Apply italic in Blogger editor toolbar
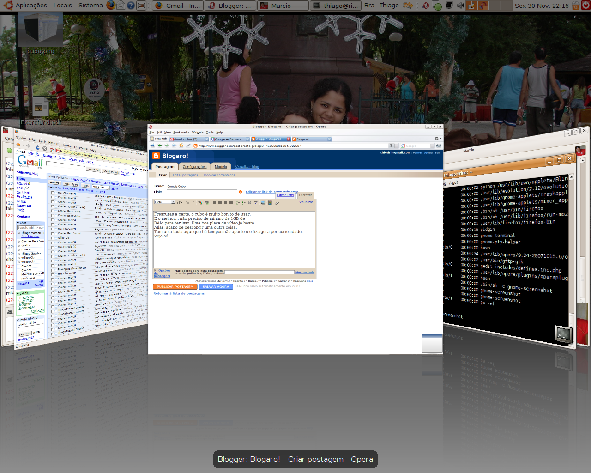The height and width of the screenshot is (473, 591). click(x=193, y=203)
